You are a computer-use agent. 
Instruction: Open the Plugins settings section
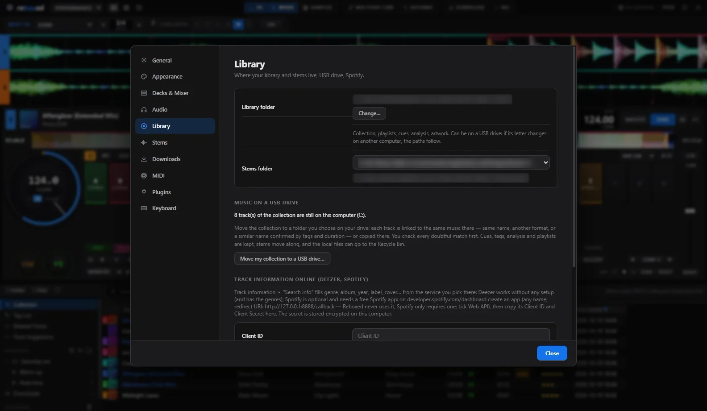click(175, 192)
